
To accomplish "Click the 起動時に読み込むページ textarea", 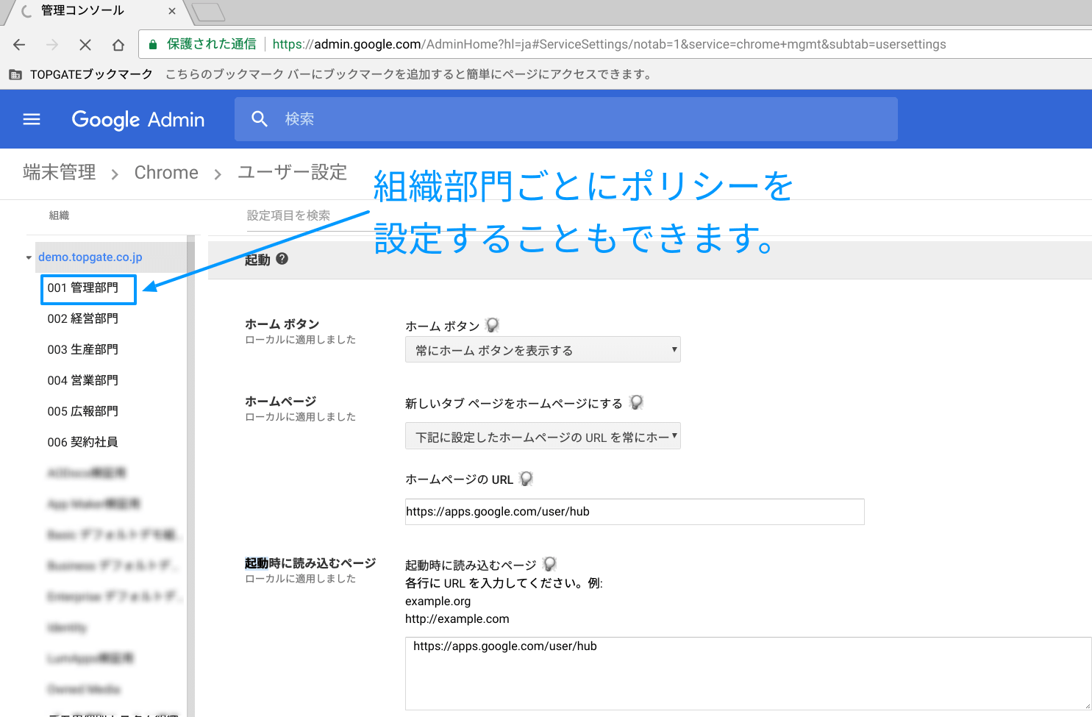I will (748, 674).
